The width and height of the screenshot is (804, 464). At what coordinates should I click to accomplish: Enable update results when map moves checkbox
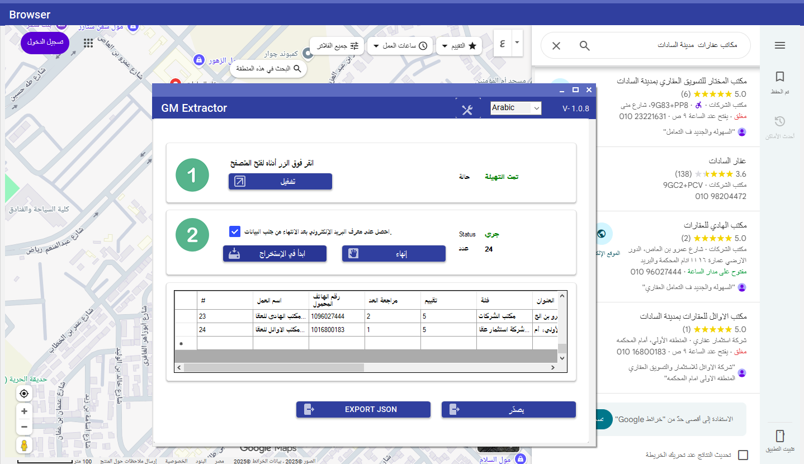pos(743,455)
